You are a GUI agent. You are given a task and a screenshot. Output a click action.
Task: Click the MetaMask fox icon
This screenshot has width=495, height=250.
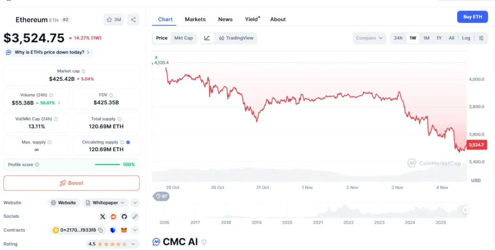point(124,230)
